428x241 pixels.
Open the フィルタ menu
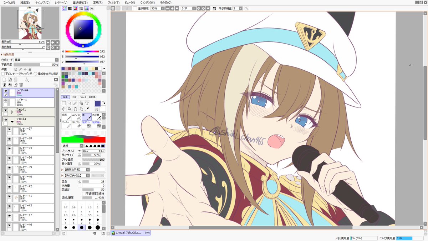pos(113,2)
